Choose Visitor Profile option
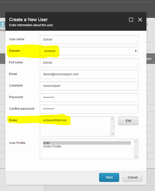Image resolution: width=155 pixels, height=191 pixels. tap(52, 146)
